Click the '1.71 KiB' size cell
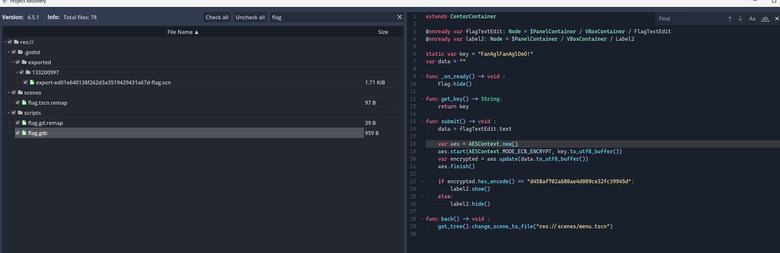 (375, 82)
